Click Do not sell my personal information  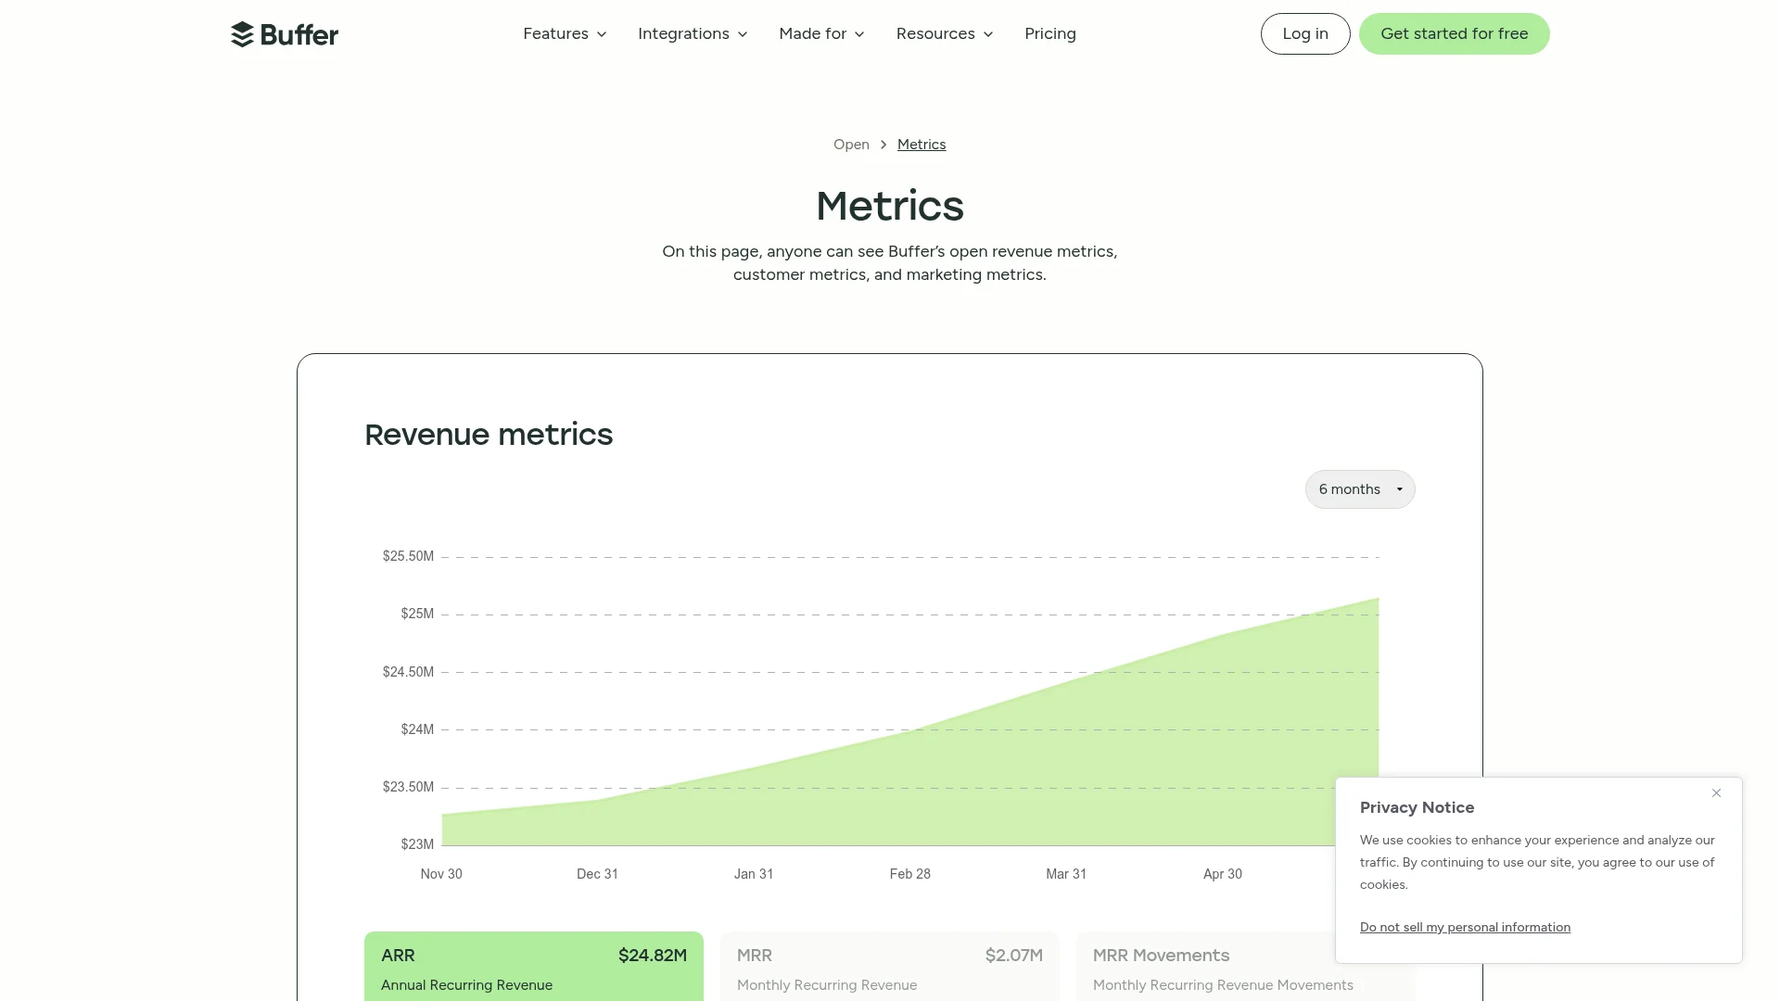coord(1465,928)
